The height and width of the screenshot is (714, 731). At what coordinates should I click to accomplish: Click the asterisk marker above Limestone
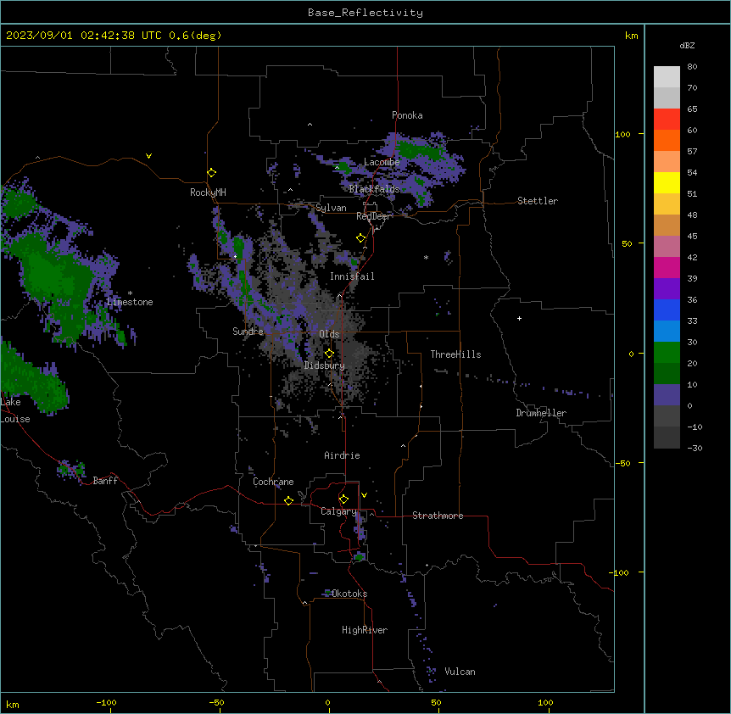130,293
